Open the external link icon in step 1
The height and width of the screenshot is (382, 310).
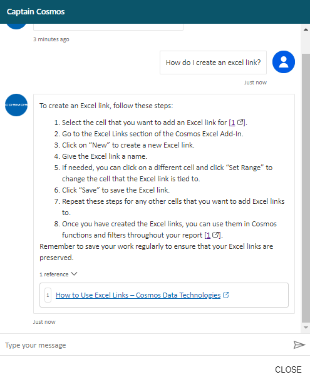coord(240,123)
